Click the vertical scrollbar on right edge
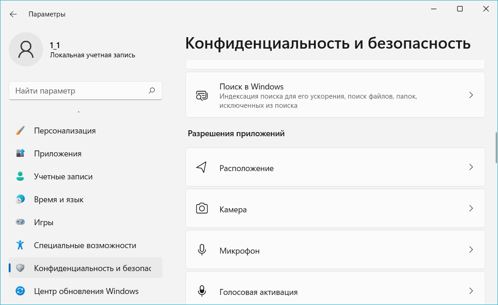The width and height of the screenshot is (498, 305). coord(496,148)
